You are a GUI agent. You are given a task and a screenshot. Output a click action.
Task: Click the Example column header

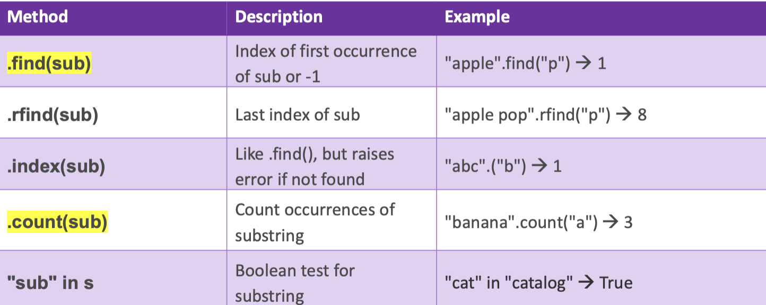pos(477,17)
